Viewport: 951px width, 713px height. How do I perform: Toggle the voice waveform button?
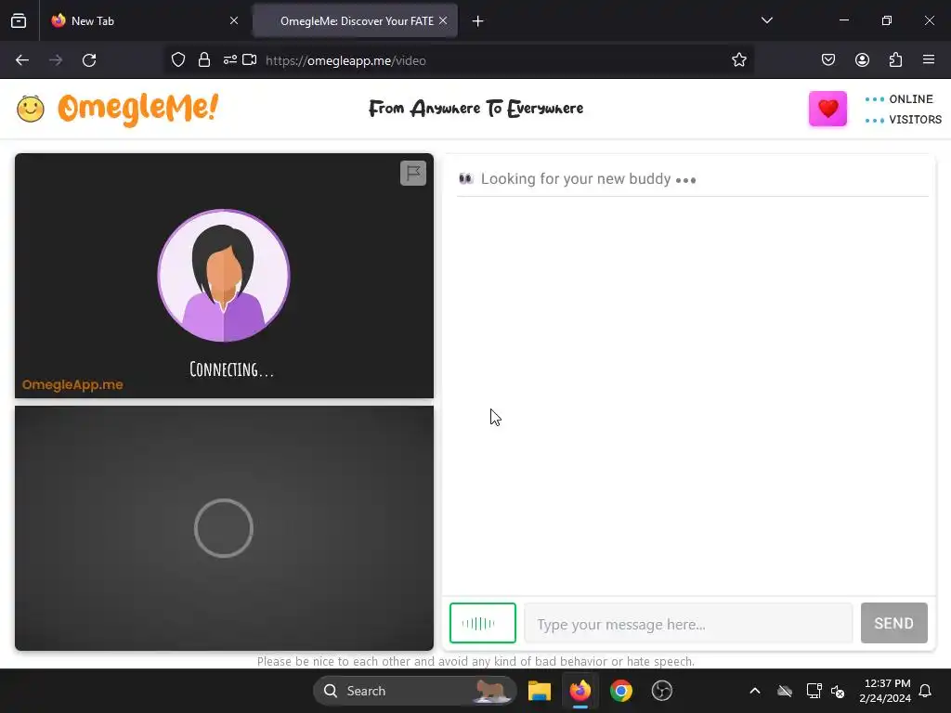pos(483,623)
